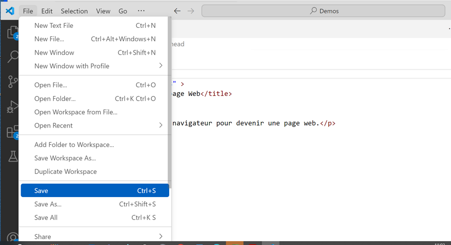Image resolution: width=451 pixels, height=245 pixels.
Task: Choose Open File...
Action: tap(95, 85)
